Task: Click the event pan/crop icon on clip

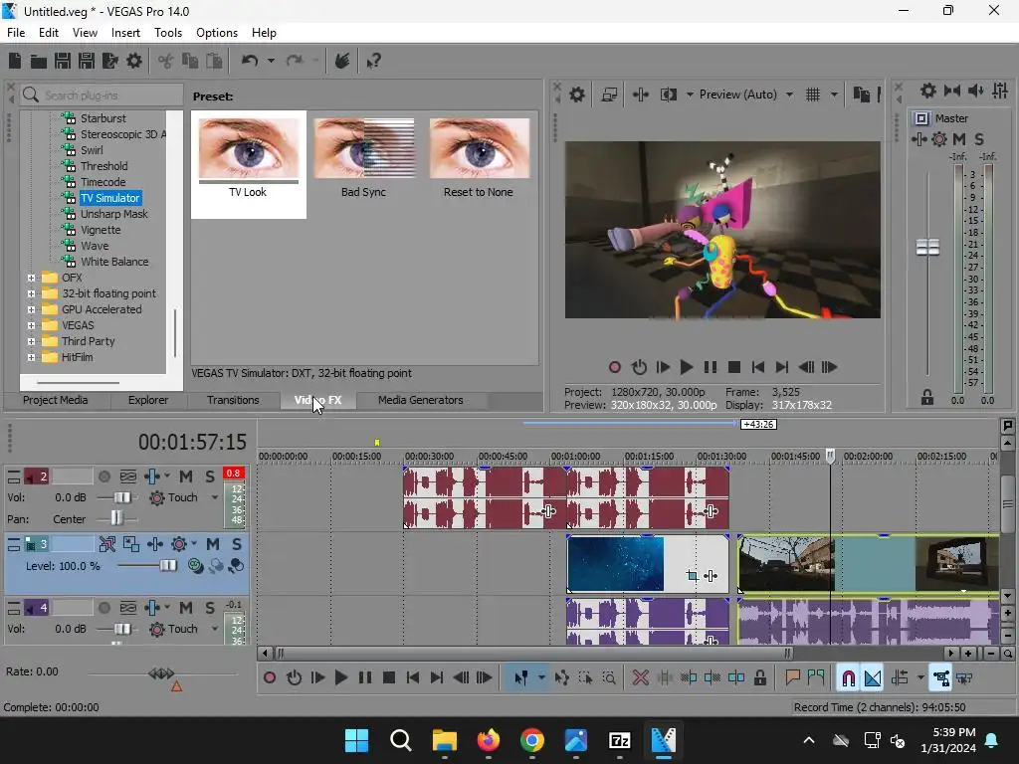Action: click(693, 576)
